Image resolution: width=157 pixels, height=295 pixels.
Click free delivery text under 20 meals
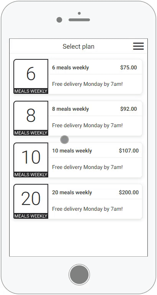point(87,209)
